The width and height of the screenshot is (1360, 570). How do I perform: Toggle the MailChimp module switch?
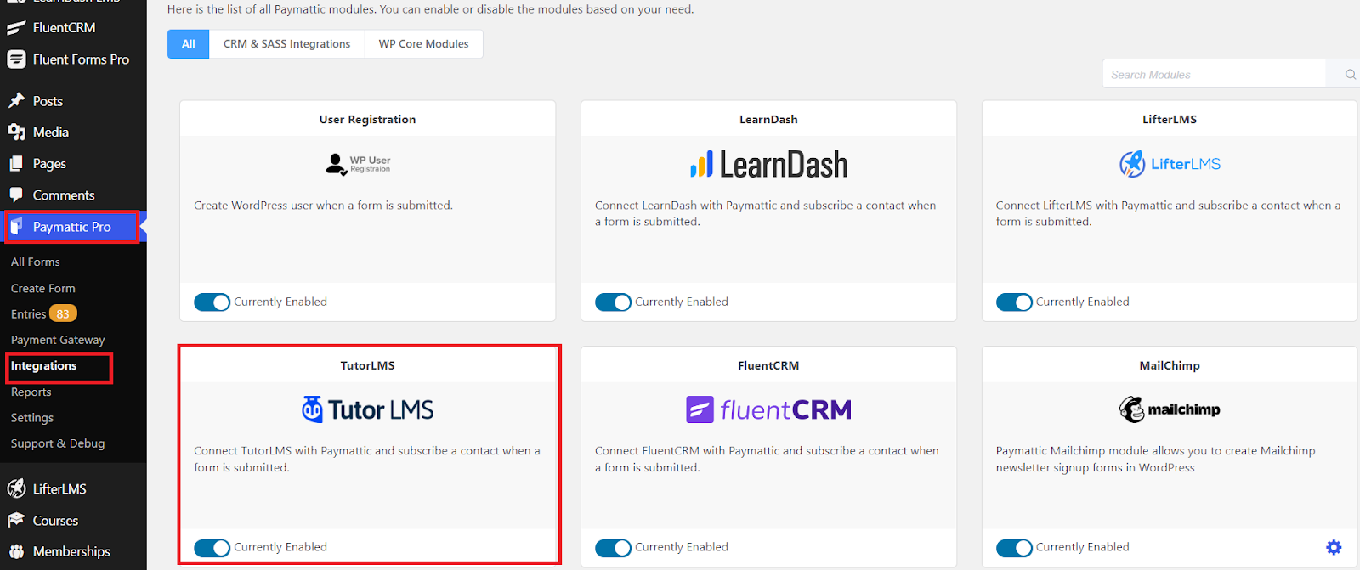(1014, 548)
